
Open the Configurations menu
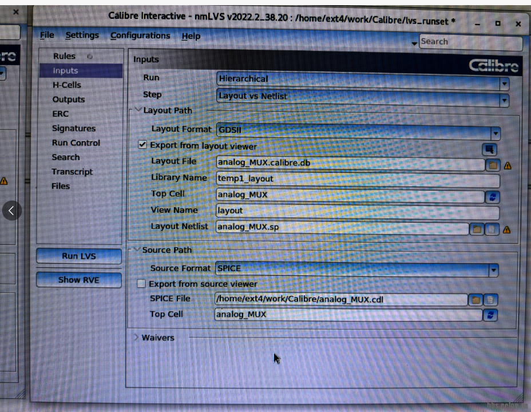tap(140, 35)
